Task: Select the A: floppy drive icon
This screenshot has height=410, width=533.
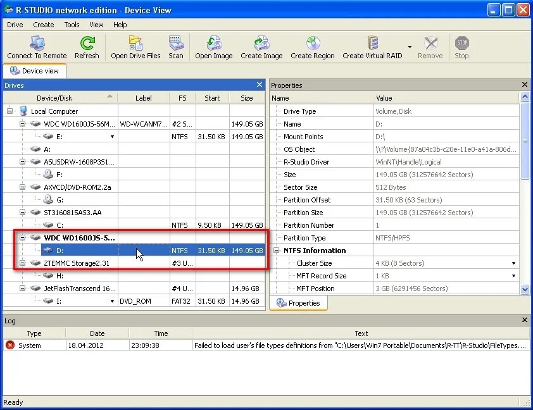Action: click(x=35, y=149)
